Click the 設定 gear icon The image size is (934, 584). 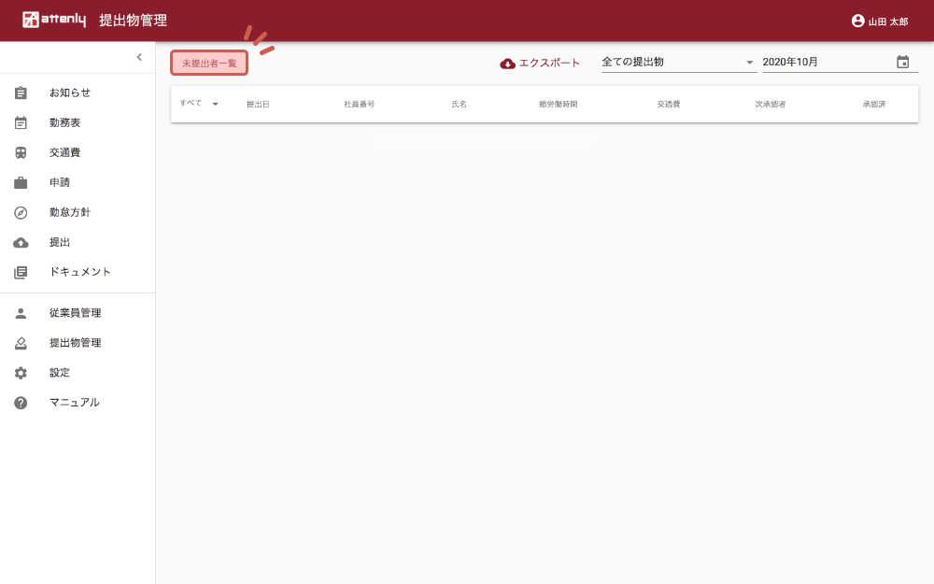click(21, 373)
